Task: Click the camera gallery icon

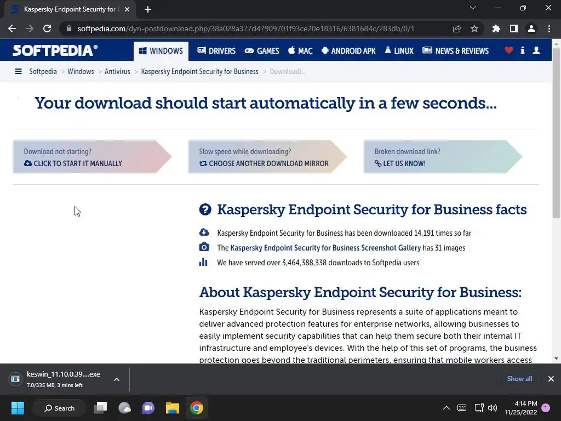Action: pyautogui.click(x=204, y=247)
